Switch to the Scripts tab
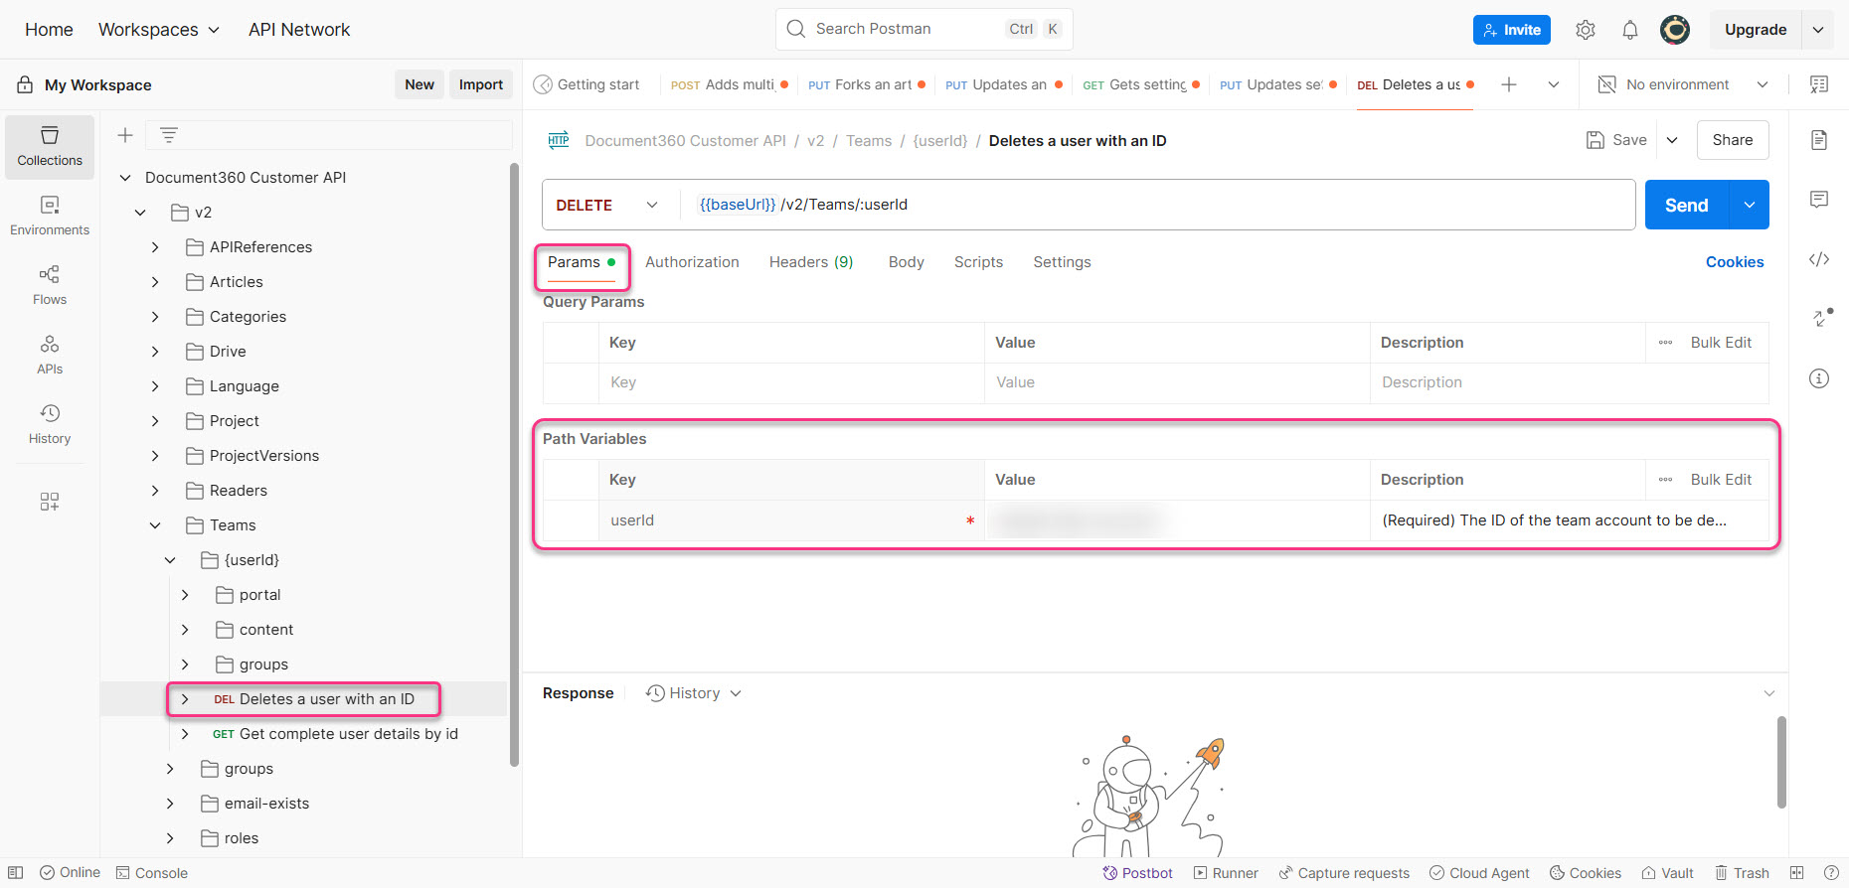 point(978,262)
